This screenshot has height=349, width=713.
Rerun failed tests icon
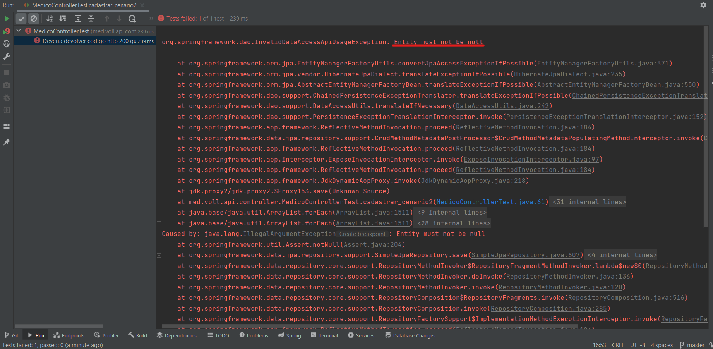[7, 31]
